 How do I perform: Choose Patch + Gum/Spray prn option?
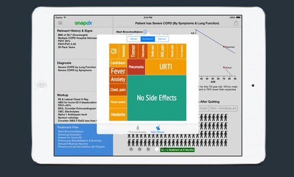(x=223, y=108)
